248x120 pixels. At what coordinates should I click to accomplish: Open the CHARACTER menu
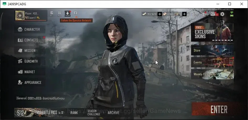click(x=30, y=29)
